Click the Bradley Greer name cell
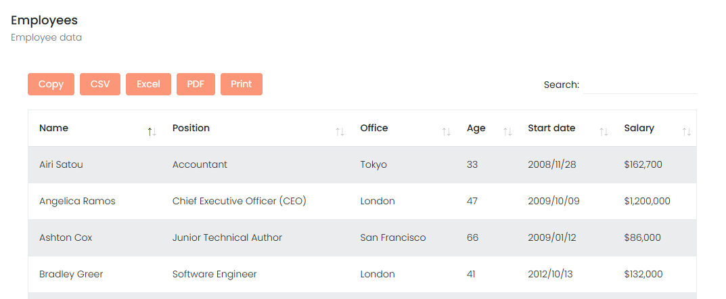Viewport: 726px width, 299px height. [71, 274]
